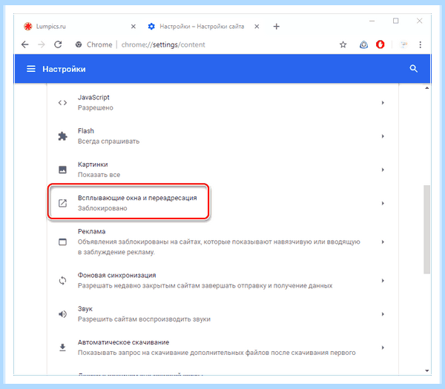Maximize the Chrome window

(395, 21)
